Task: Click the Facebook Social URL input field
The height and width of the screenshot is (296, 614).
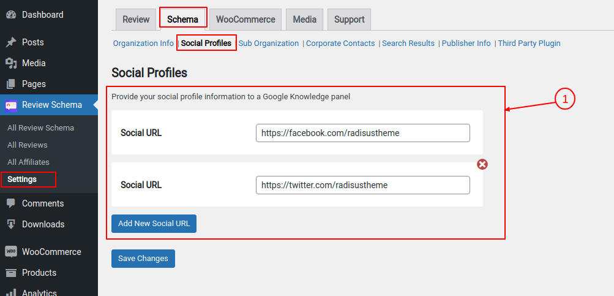Action: pos(362,133)
